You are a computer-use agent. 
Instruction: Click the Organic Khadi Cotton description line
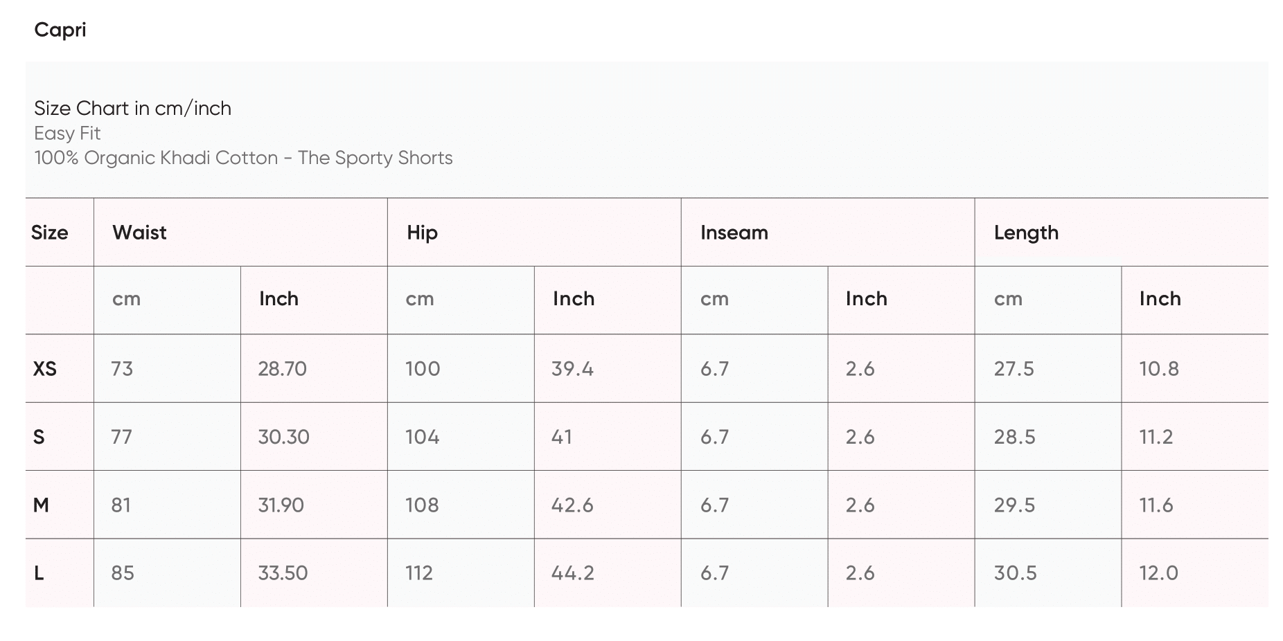tap(243, 159)
